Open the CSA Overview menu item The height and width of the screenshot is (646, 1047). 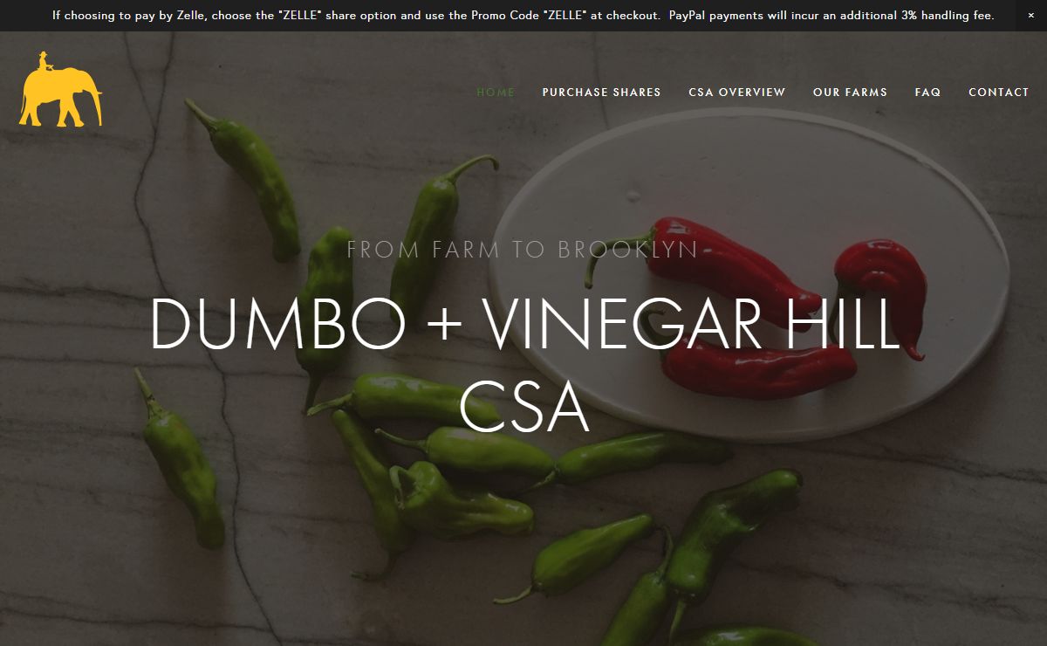(x=737, y=92)
